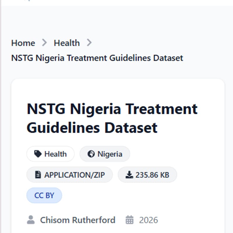Click the blue CC BY badge swatch
This screenshot has width=233, height=233.
[44, 195]
